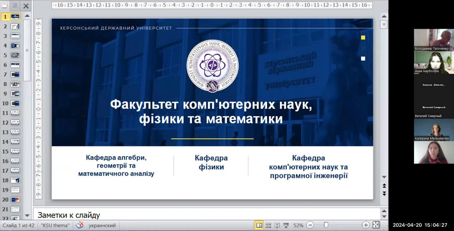
Task: Click the thumbnail pane scroll-down arrow
Action: [27, 215]
